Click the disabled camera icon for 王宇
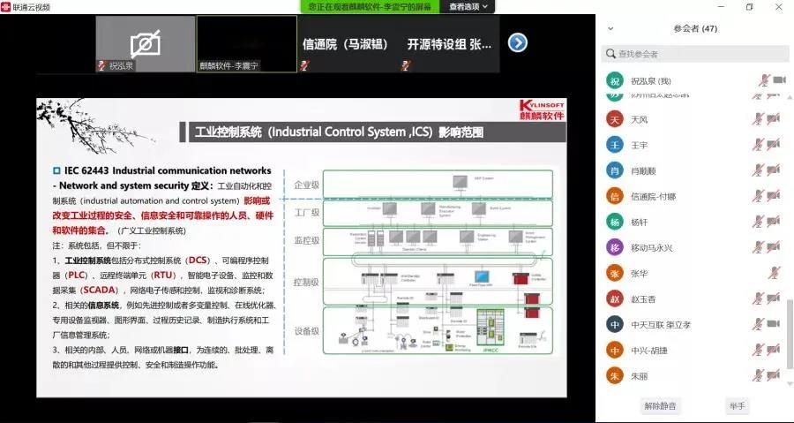This screenshot has height=423, width=794. pyautogui.click(x=773, y=145)
